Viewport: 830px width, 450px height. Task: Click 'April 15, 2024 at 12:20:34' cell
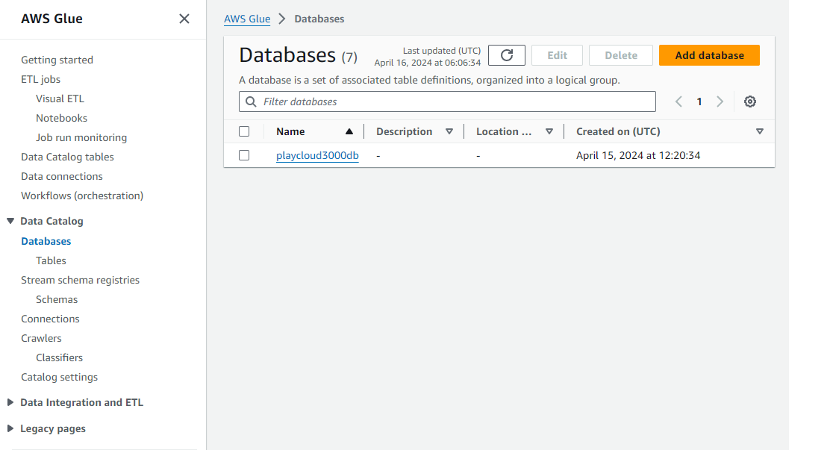pos(638,156)
